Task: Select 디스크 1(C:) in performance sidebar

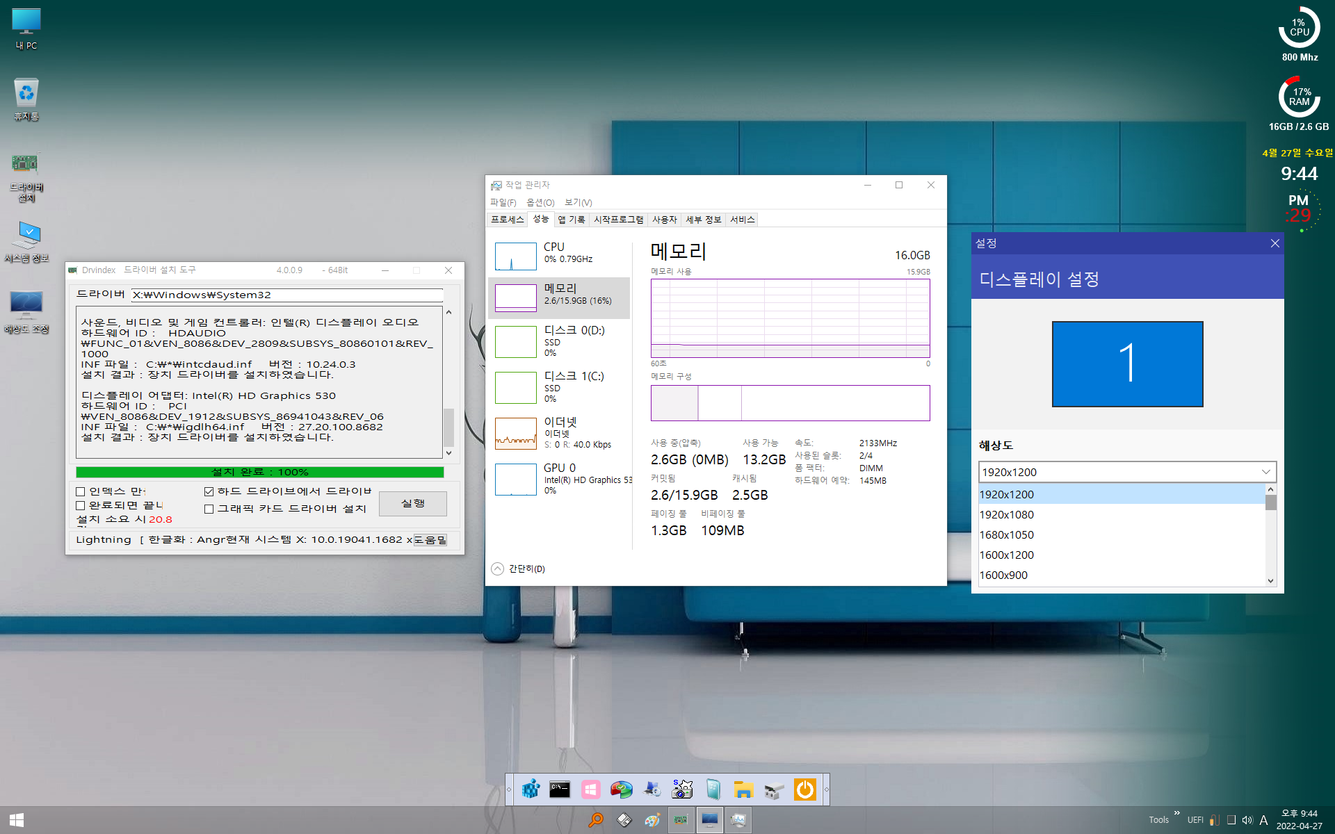Action: pyautogui.click(x=559, y=387)
